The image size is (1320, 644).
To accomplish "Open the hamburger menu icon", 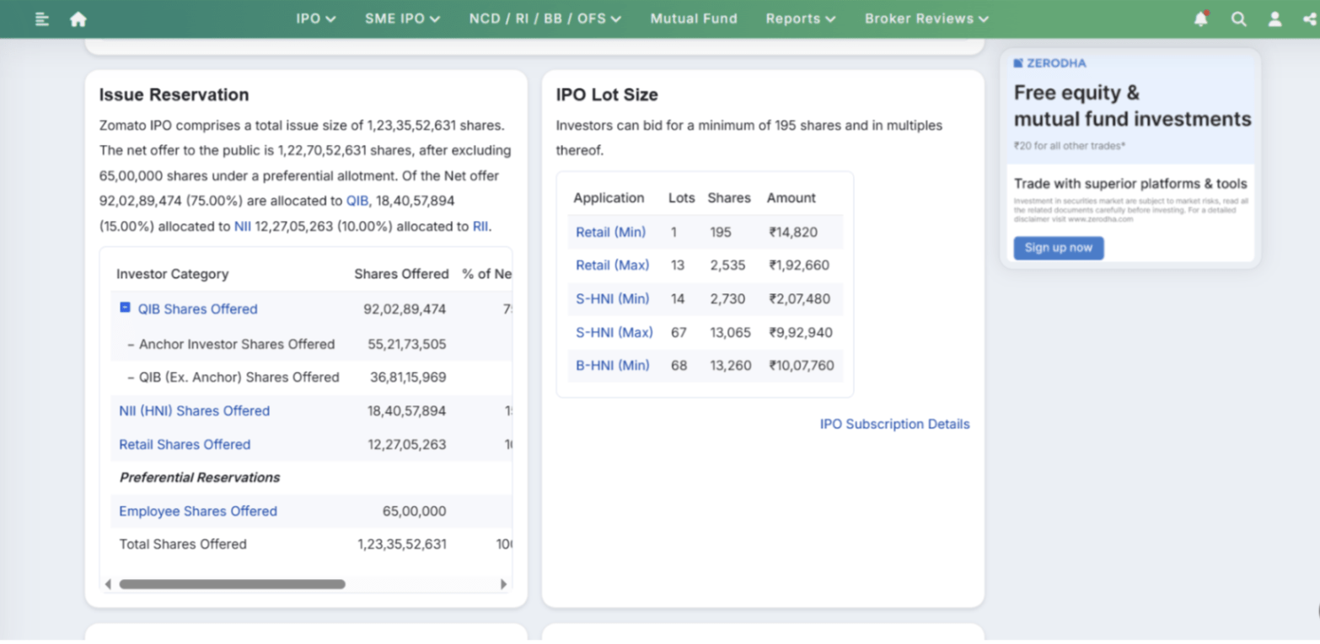I will tap(42, 19).
